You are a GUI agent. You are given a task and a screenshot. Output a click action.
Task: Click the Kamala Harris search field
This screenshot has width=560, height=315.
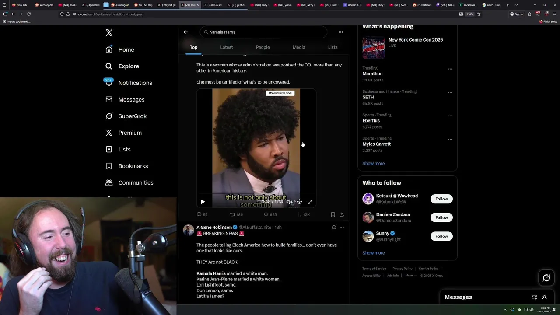(x=264, y=32)
